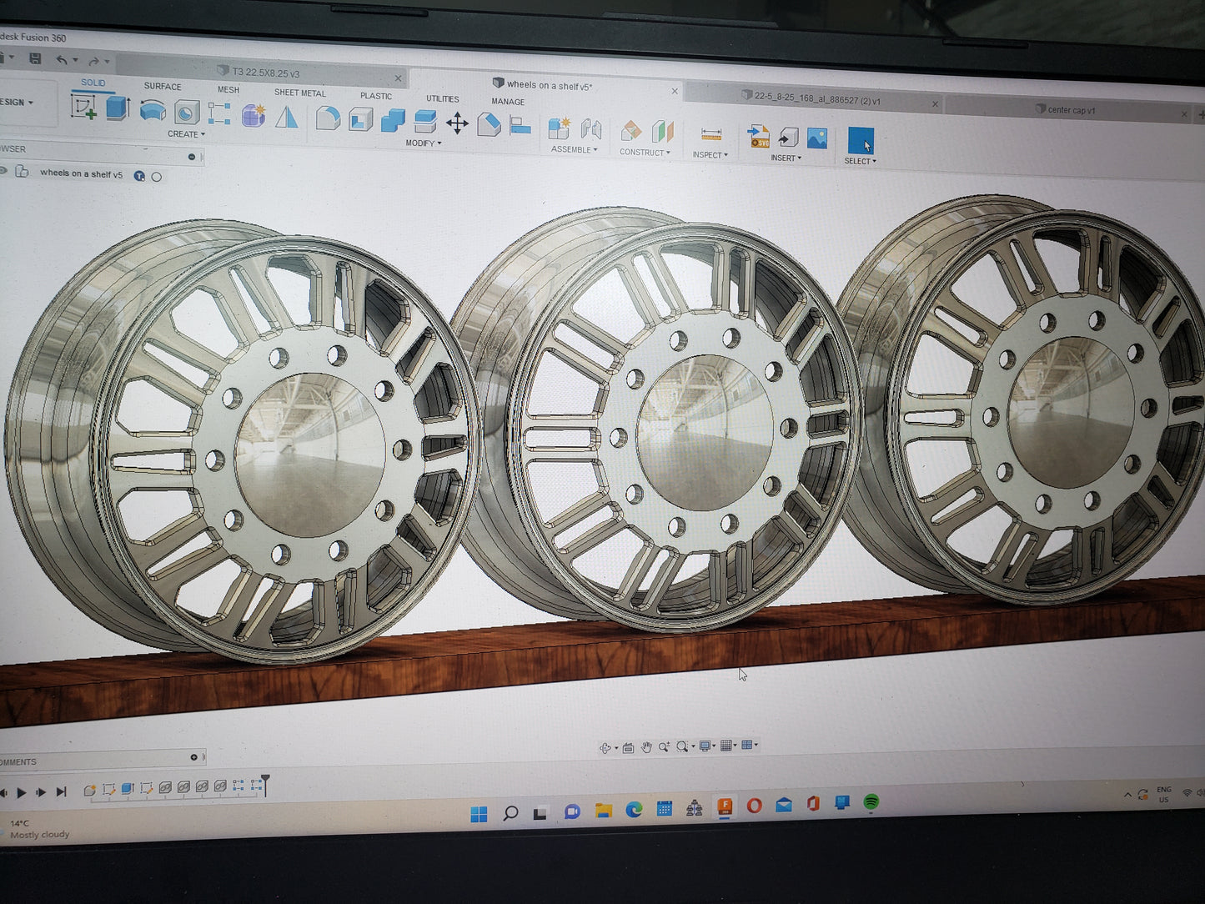Switch to the Plastic tab
The width and height of the screenshot is (1205, 904).
pos(376,96)
